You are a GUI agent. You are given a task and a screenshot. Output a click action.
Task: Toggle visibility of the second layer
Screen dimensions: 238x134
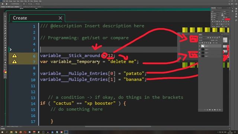pyautogui.click(x=200, y=49)
